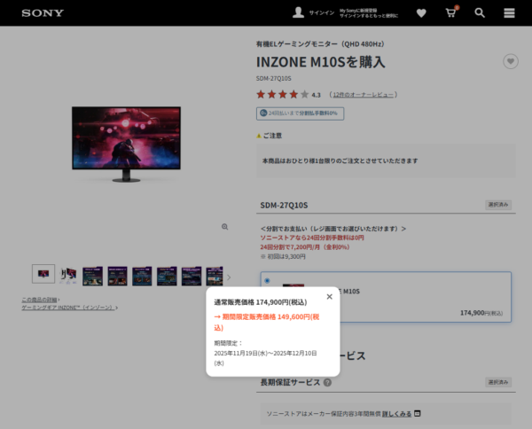
Task: Click the help icon beside 長期保証サービス
Action: (327, 383)
